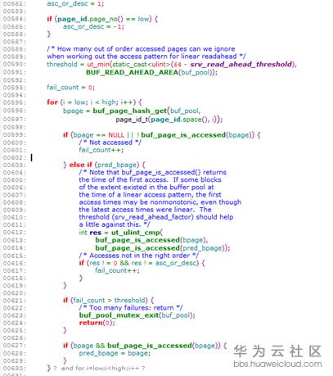Click 'pred_bpage = bpage;' assignment
This screenshot has width=333, height=376.
coord(115,353)
